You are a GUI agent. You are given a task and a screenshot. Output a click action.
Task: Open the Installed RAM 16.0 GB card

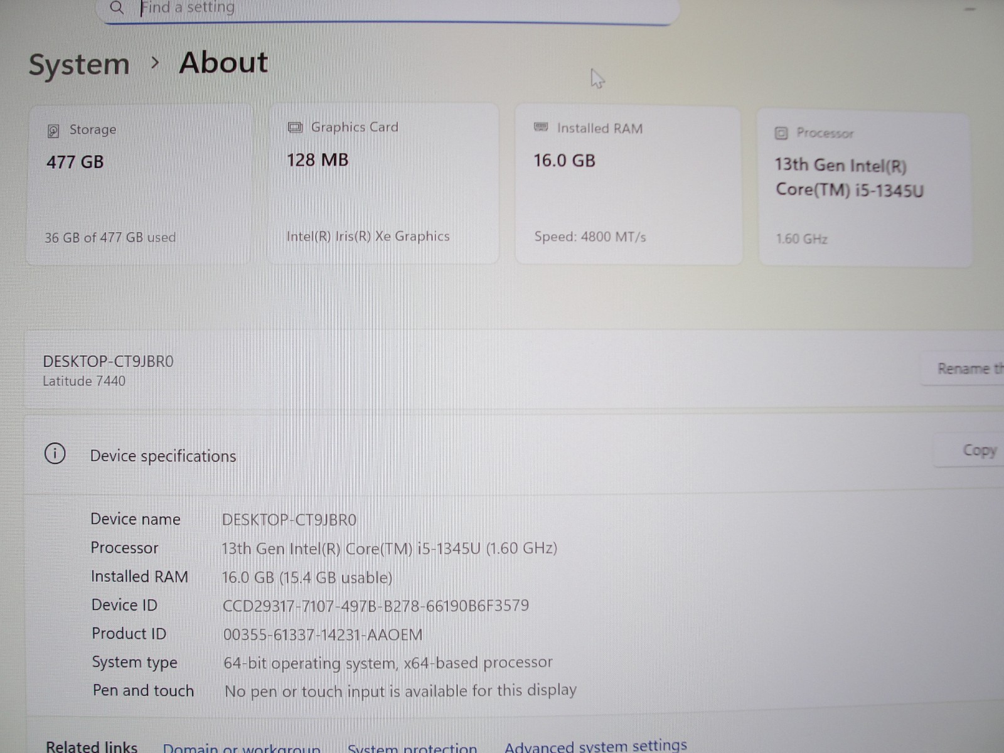click(628, 186)
